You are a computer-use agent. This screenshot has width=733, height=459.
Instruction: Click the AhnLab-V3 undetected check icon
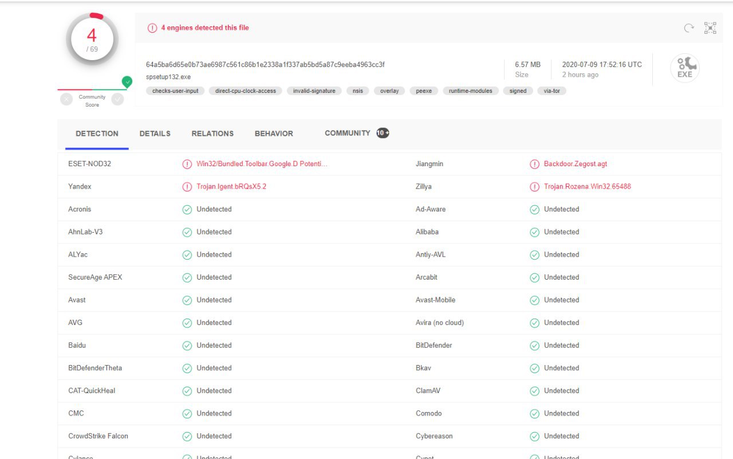[x=187, y=232]
